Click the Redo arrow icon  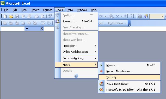coord(101,16)
